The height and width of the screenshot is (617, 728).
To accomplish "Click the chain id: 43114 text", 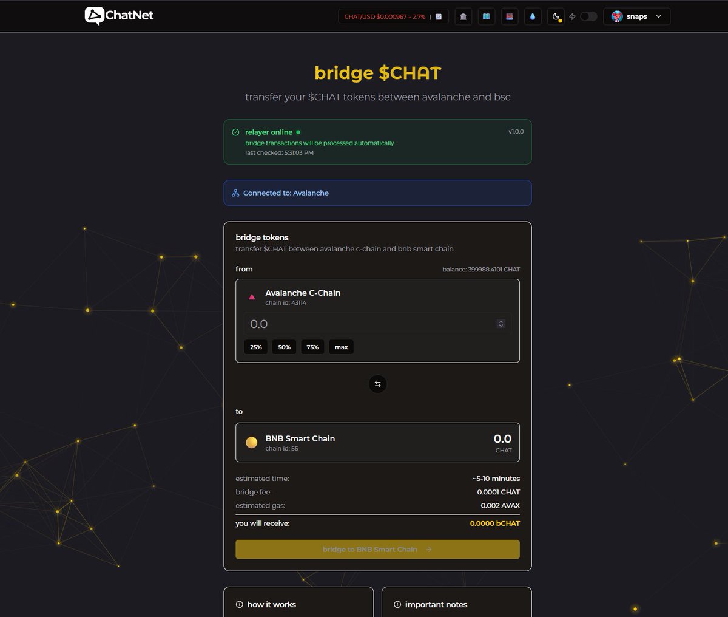I will [286, 303].
